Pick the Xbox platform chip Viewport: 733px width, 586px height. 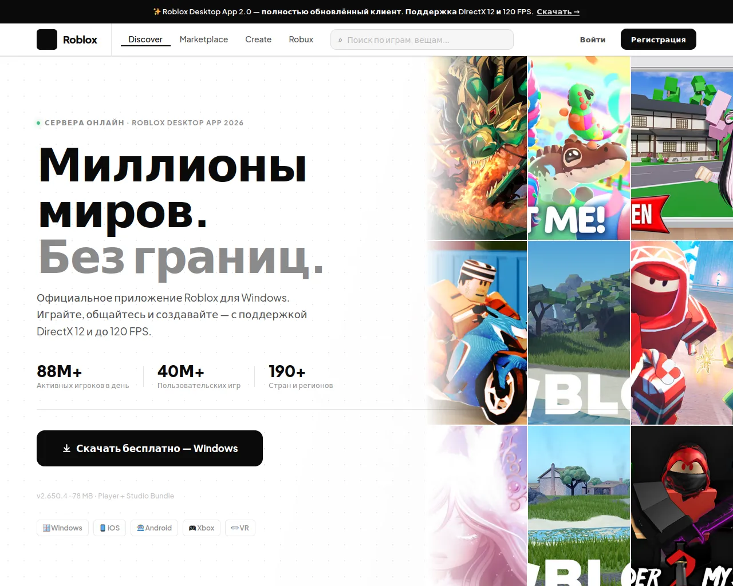click(x=202, y=528)
